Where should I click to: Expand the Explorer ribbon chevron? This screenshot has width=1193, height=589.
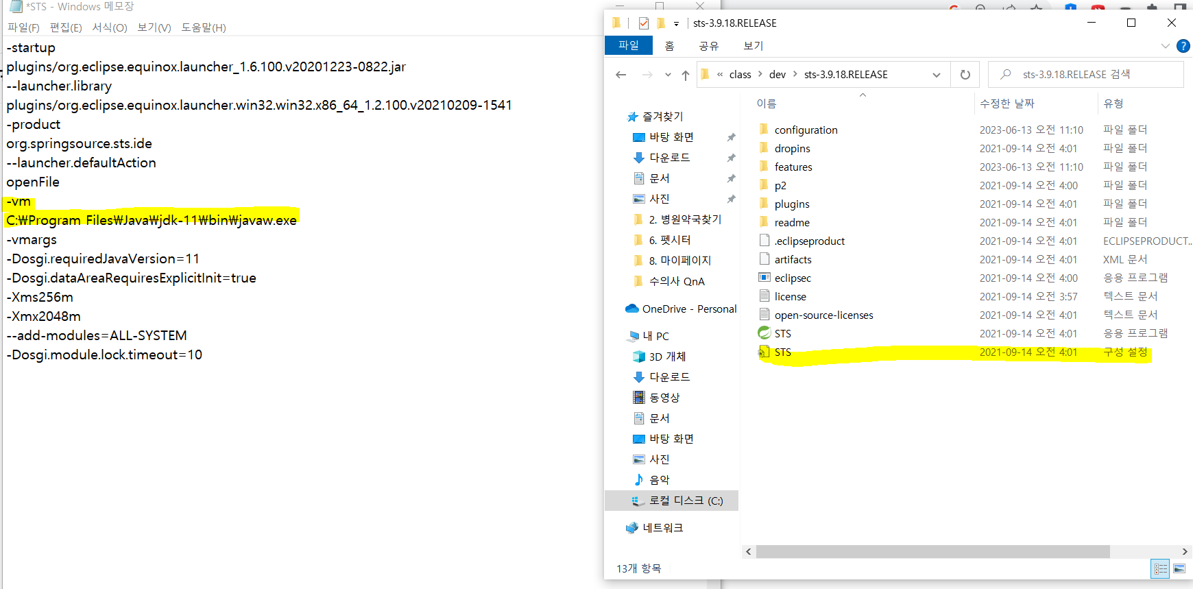[1165, 46]
